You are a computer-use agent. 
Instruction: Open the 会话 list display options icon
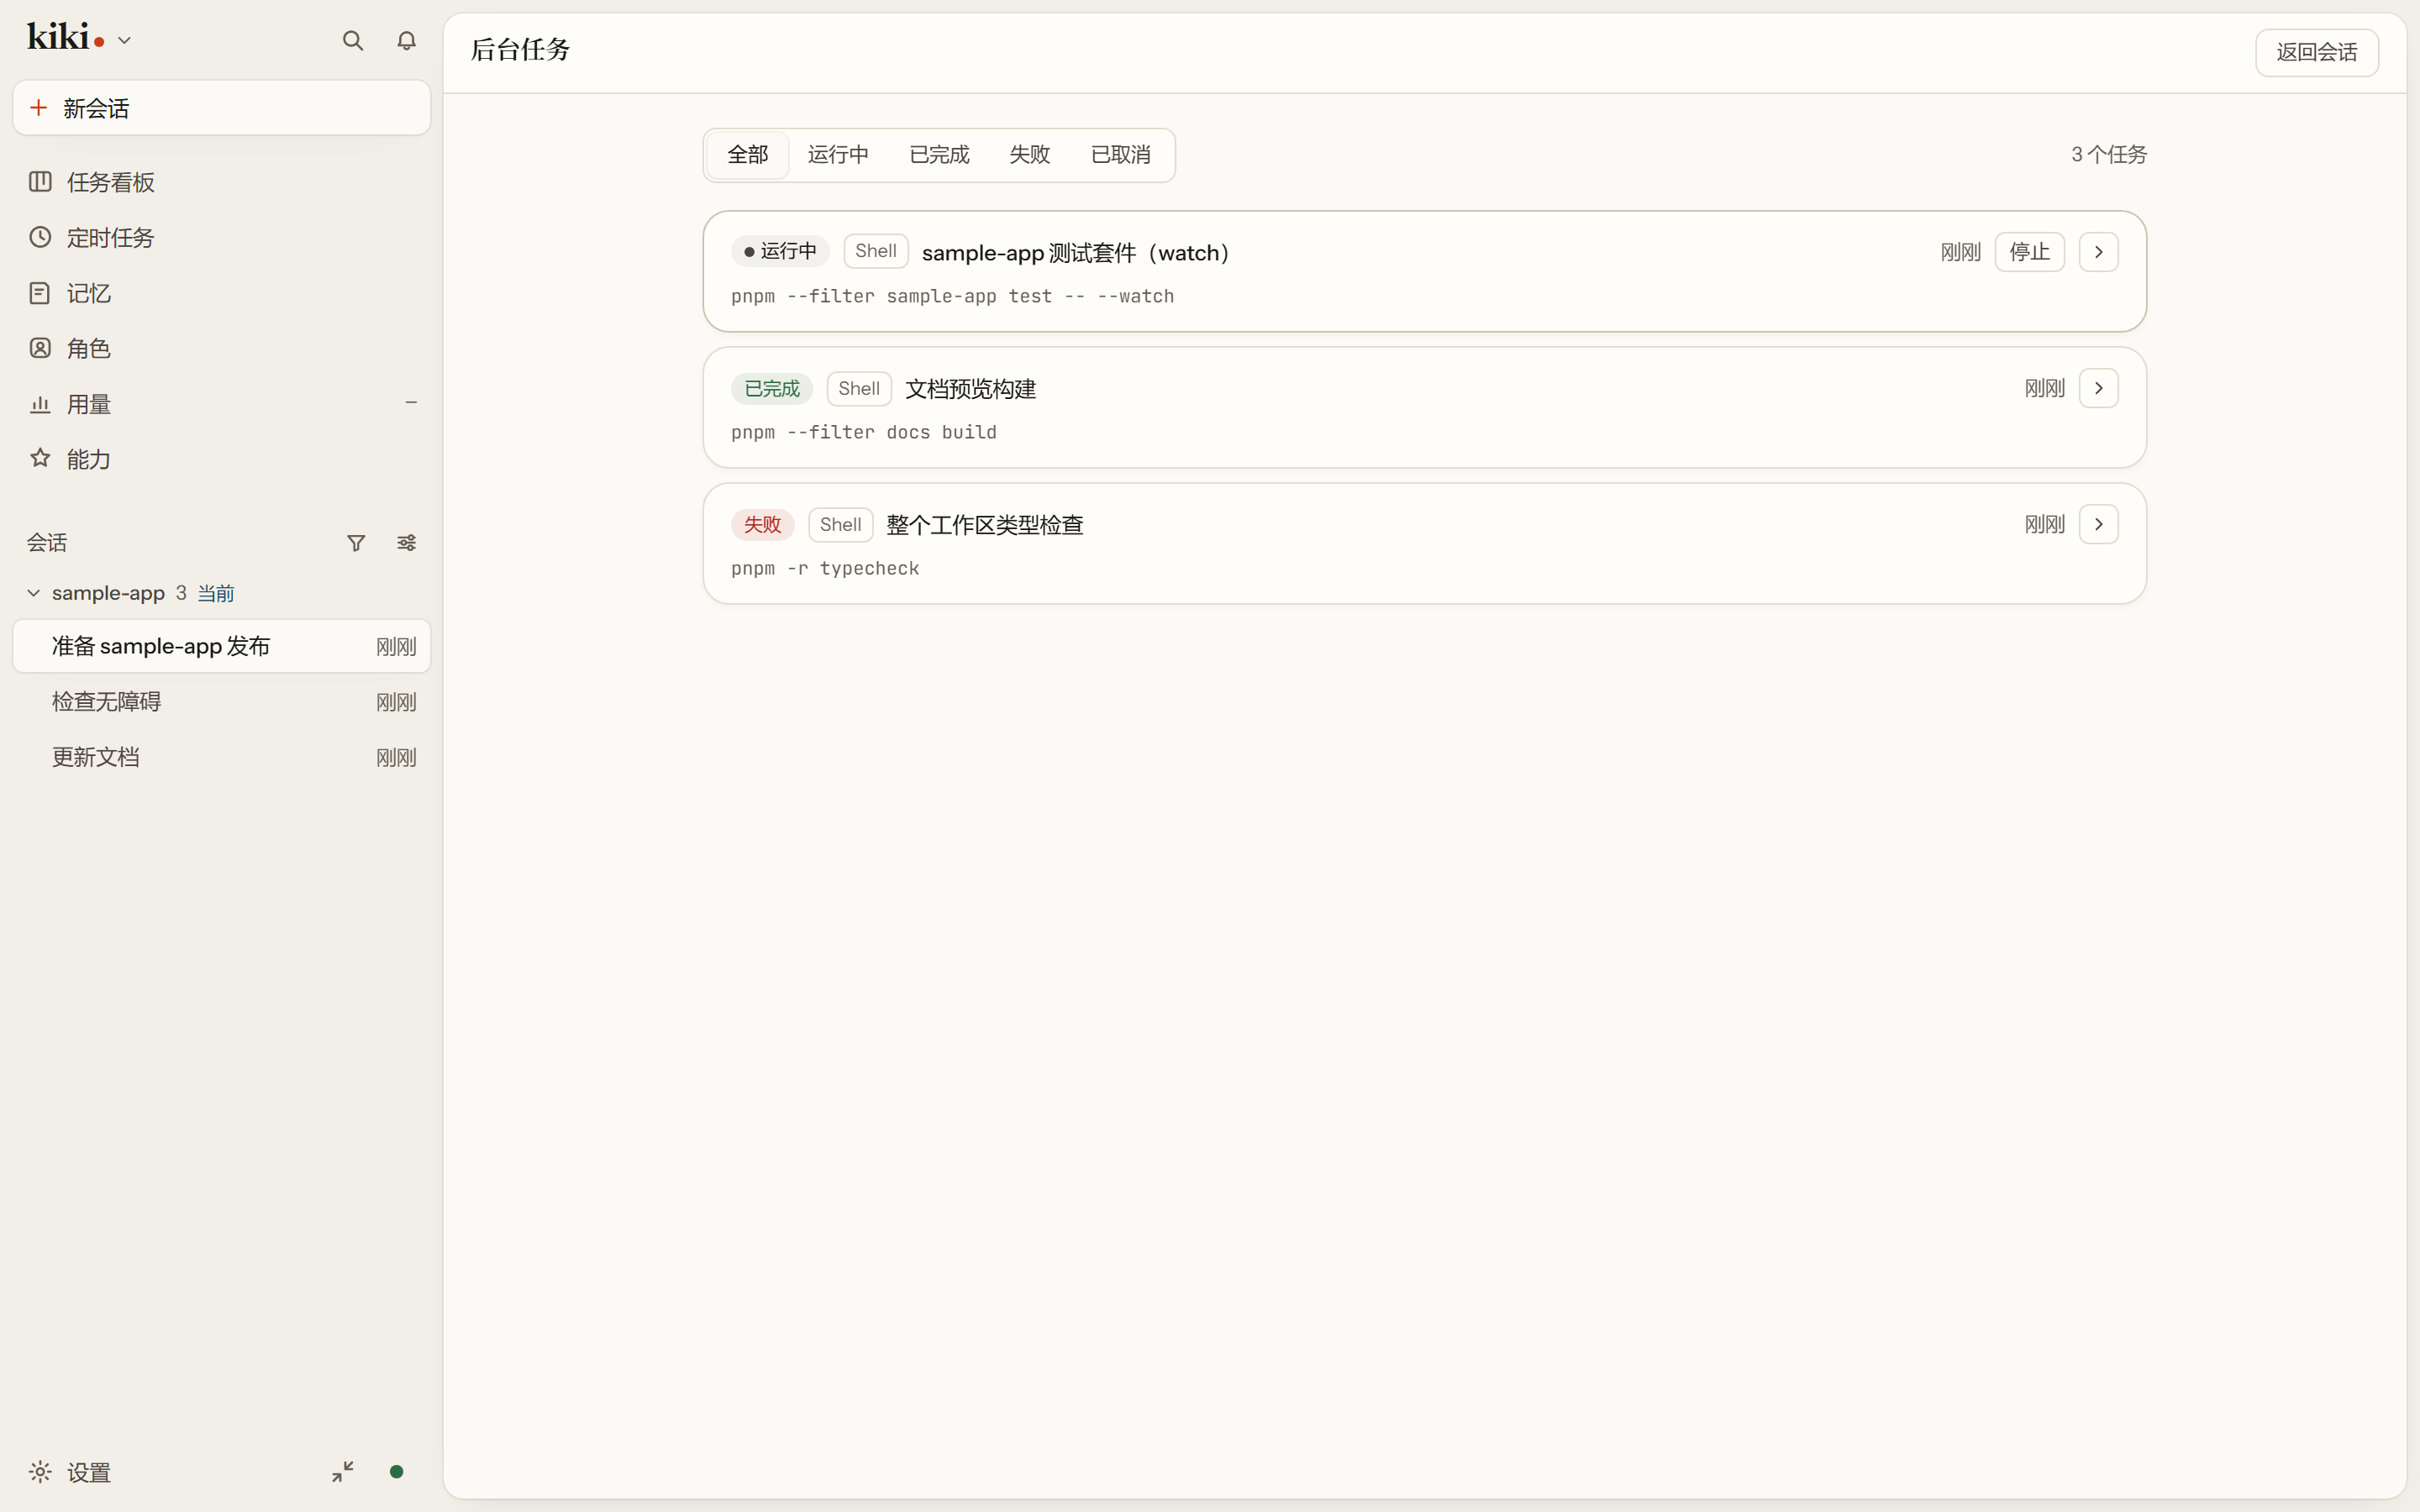click(x=406, y=543)
